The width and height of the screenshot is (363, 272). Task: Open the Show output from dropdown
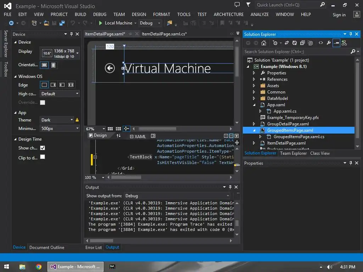coord(177,195)
